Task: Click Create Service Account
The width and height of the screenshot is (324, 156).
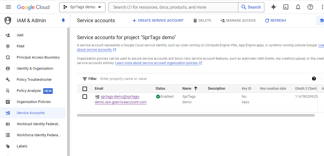Action: (x=158, y=21)
